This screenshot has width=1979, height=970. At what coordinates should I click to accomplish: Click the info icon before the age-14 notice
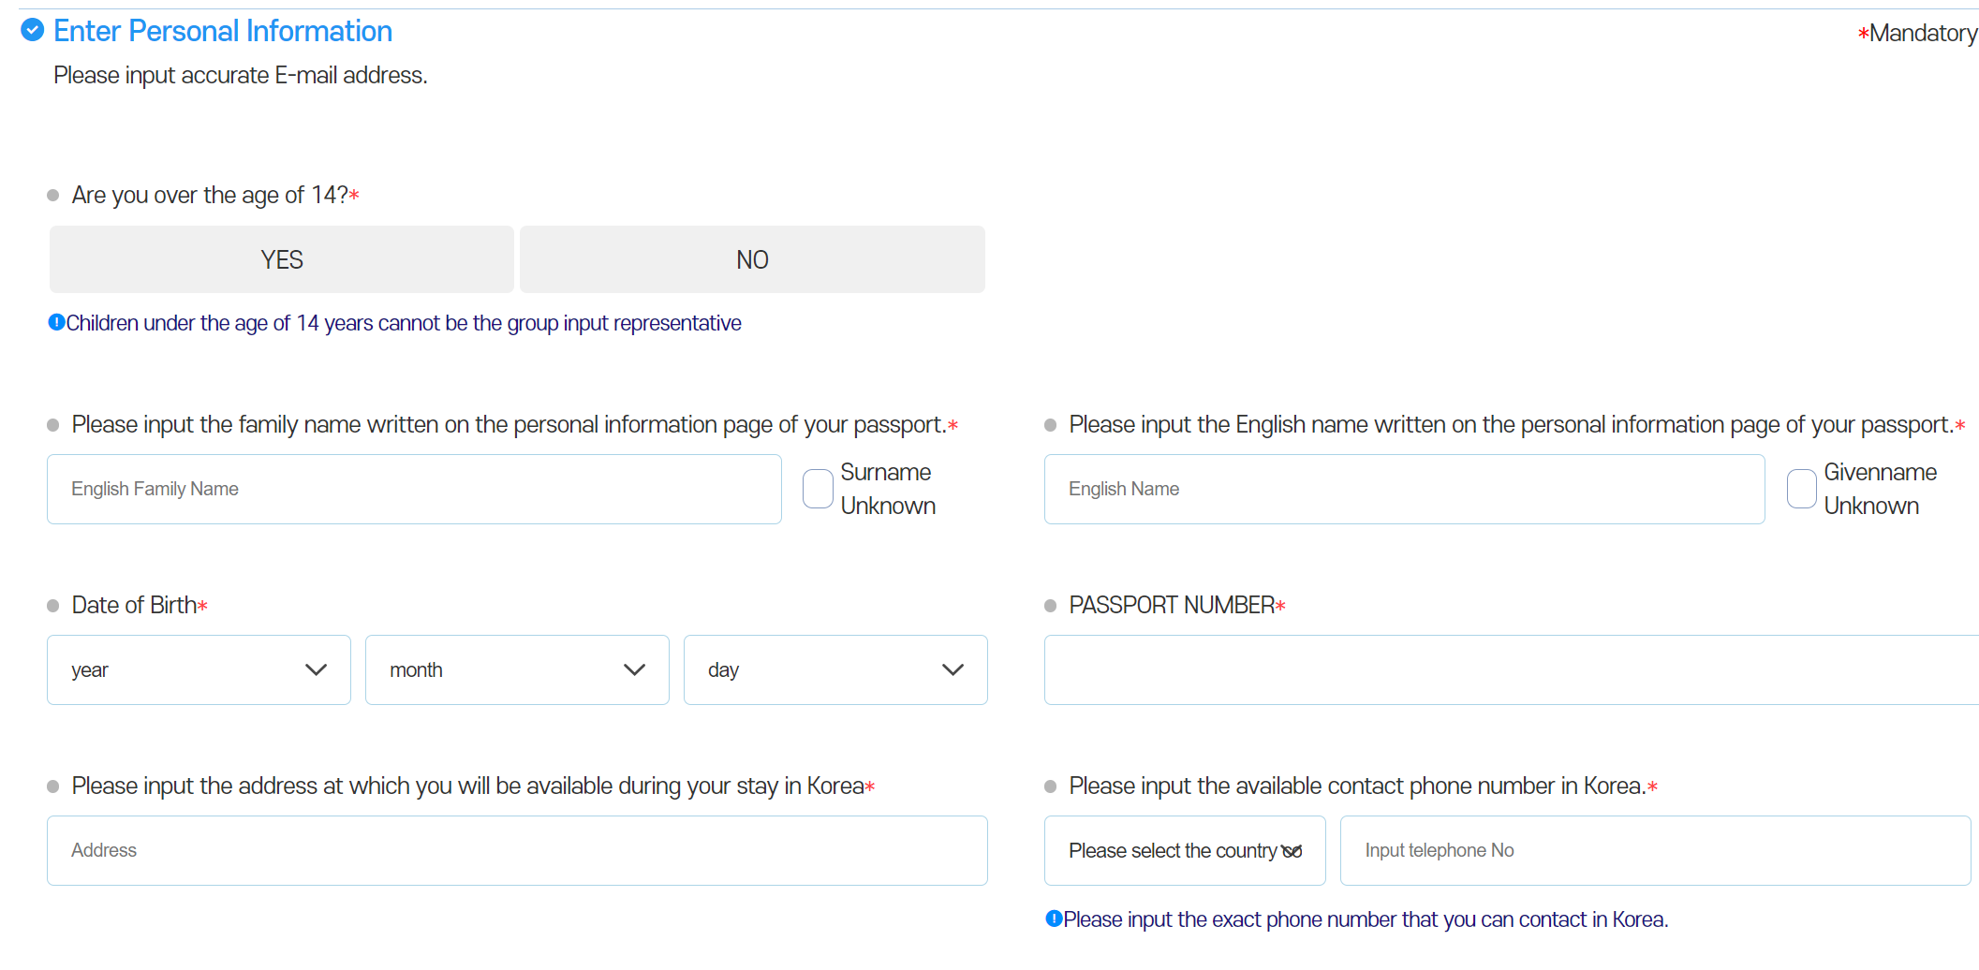tap(56, 322)
